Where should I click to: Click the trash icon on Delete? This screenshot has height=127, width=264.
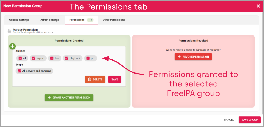click(90, 80)
